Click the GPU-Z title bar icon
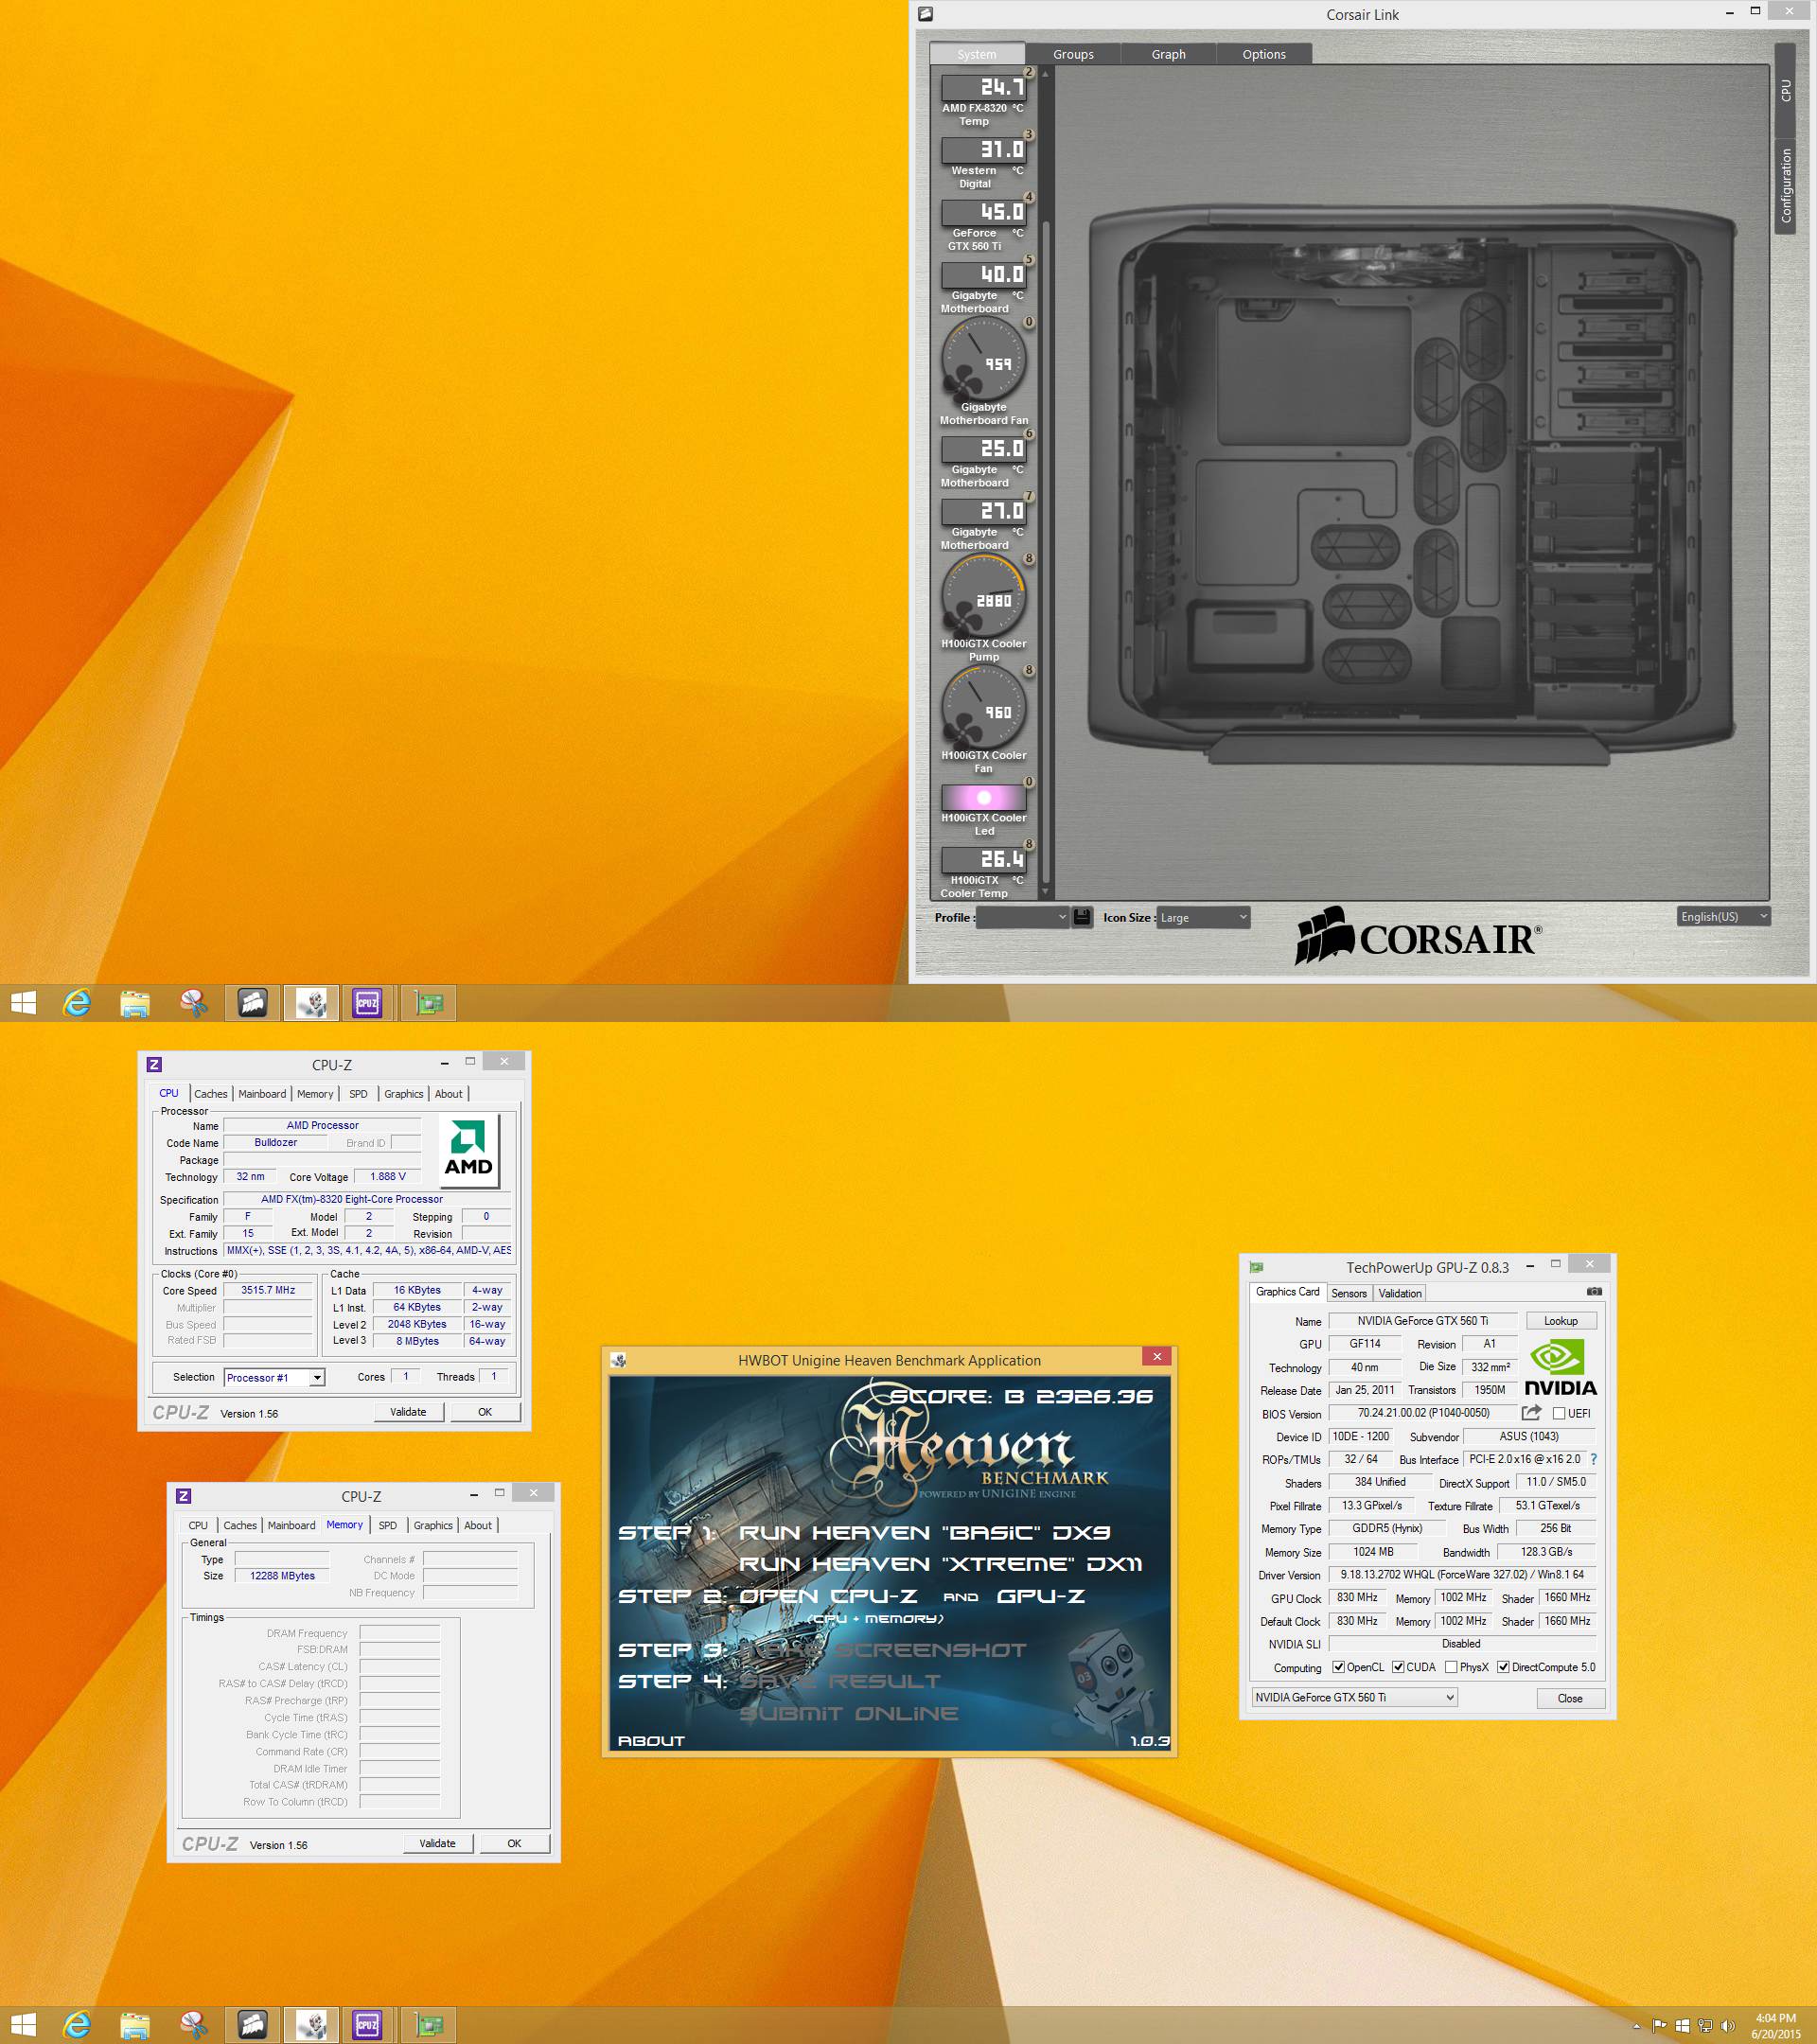Viewport: 1817px width, 2044px height. pos(1257,1267)
